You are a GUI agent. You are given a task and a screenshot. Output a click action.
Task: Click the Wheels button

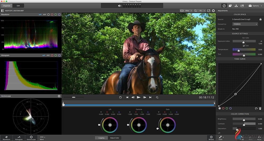(211, 138)
